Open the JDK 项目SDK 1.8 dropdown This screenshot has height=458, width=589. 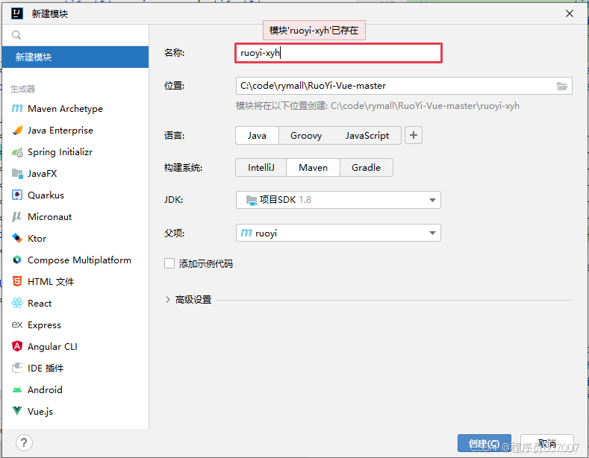tap(338, 200)
